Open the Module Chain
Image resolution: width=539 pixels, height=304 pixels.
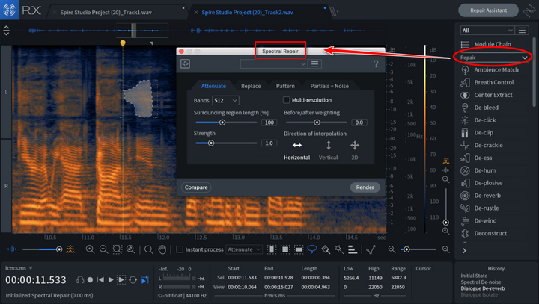coord(493,44)
